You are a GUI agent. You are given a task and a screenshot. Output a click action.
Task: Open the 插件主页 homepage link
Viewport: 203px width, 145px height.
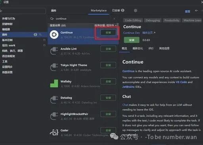point(149,33)
